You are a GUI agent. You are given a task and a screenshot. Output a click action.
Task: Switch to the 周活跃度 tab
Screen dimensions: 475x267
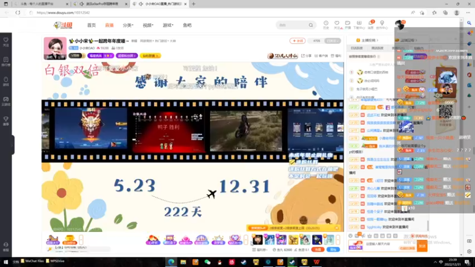(x=377, y=48)
